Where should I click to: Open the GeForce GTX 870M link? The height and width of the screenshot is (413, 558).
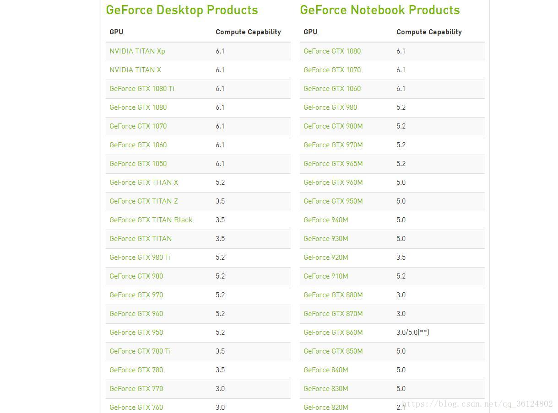[x=333, y=314]
